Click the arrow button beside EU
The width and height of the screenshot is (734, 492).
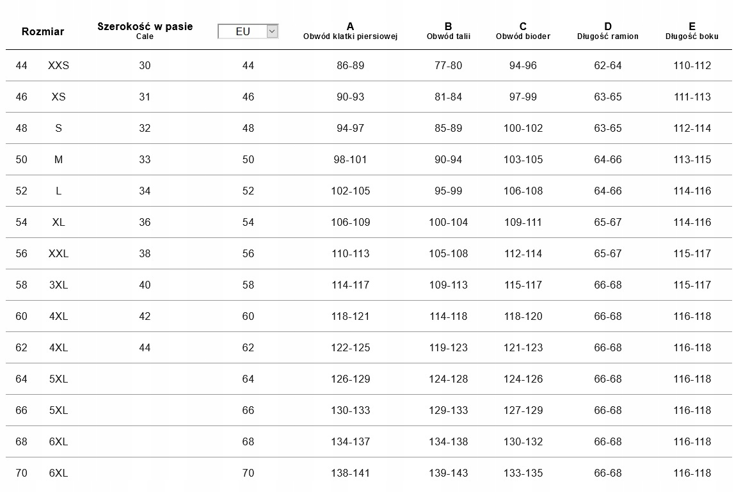click(x=272, y=31)
